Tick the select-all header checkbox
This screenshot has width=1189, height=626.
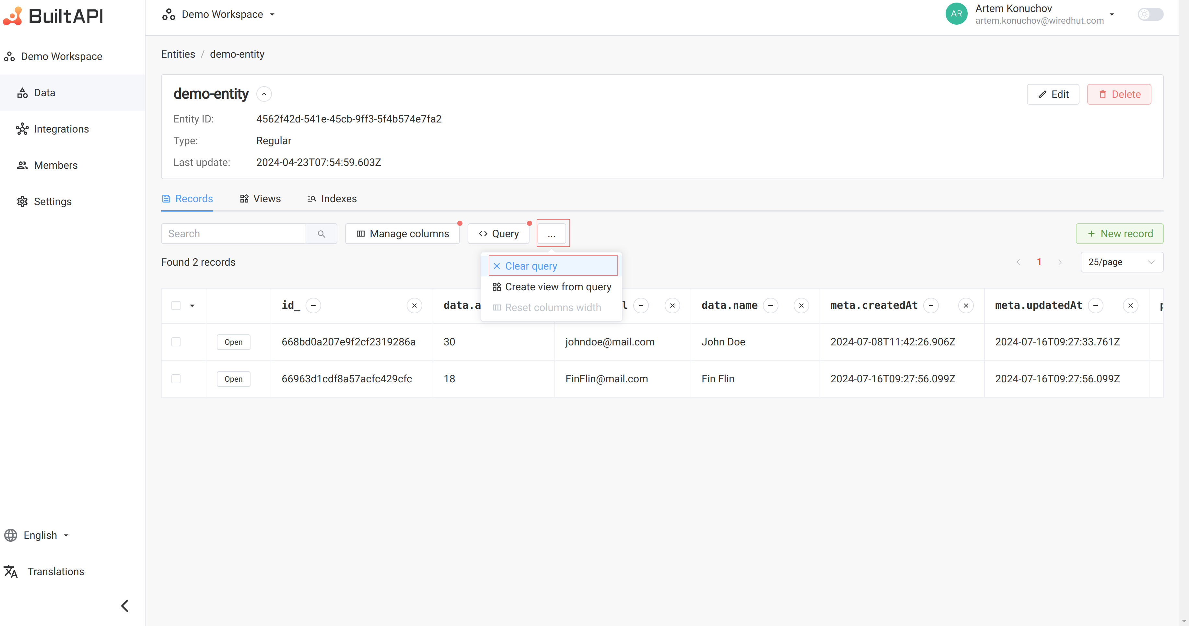tap(176, 306)
